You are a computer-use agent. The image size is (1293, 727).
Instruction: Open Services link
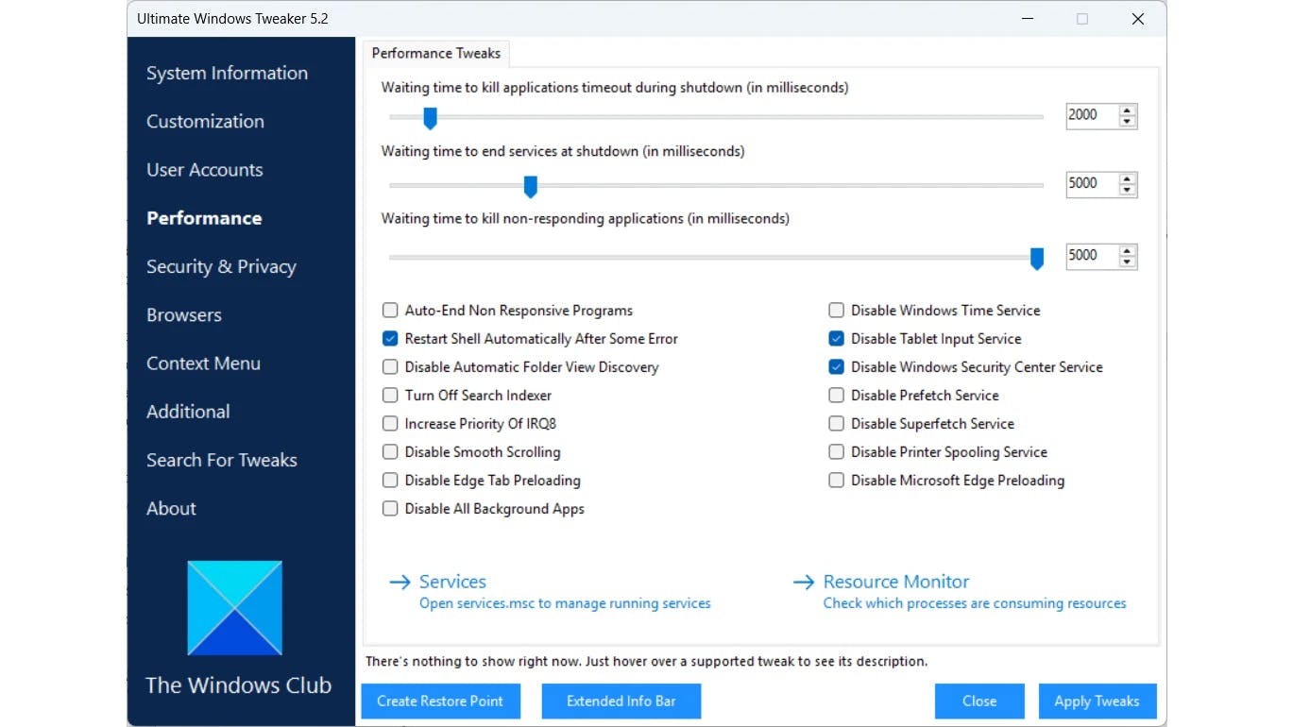coord(452,583)
